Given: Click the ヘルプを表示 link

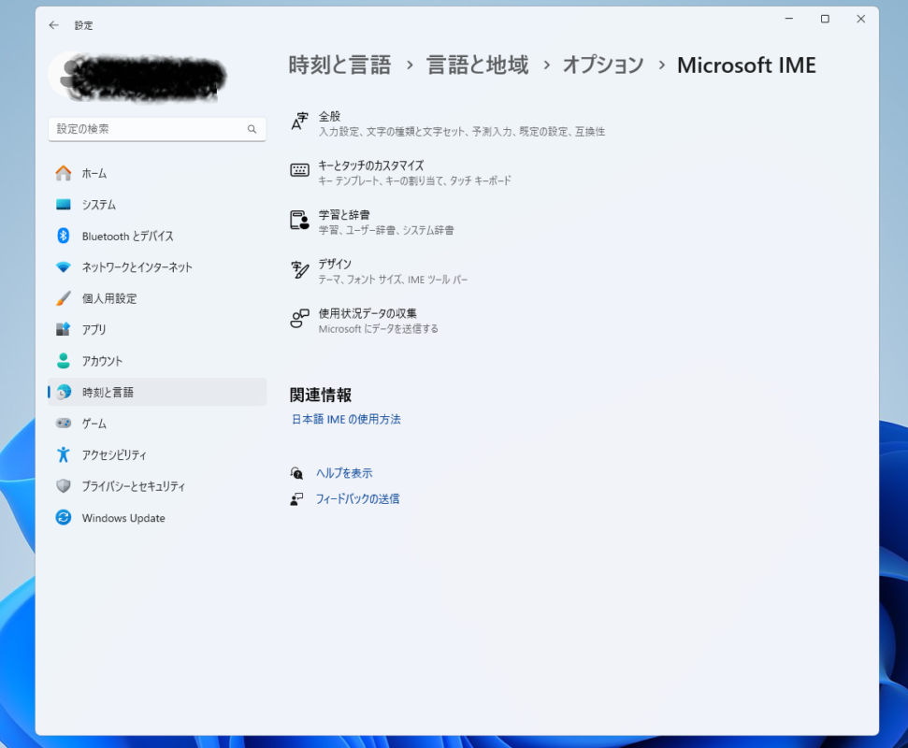Looking at the screenshot, I should tap(344, 473).
